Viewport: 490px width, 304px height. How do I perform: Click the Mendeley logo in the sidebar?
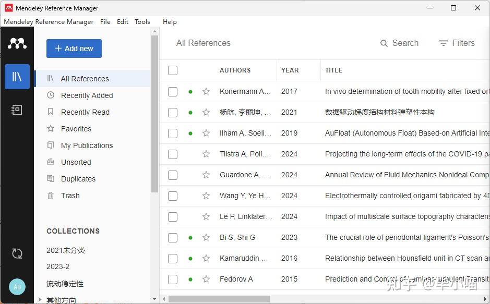tap(17, 43)
